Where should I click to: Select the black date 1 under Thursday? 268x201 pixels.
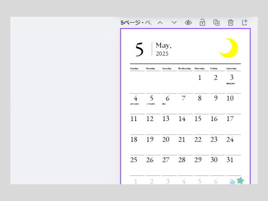click(199, 78)
